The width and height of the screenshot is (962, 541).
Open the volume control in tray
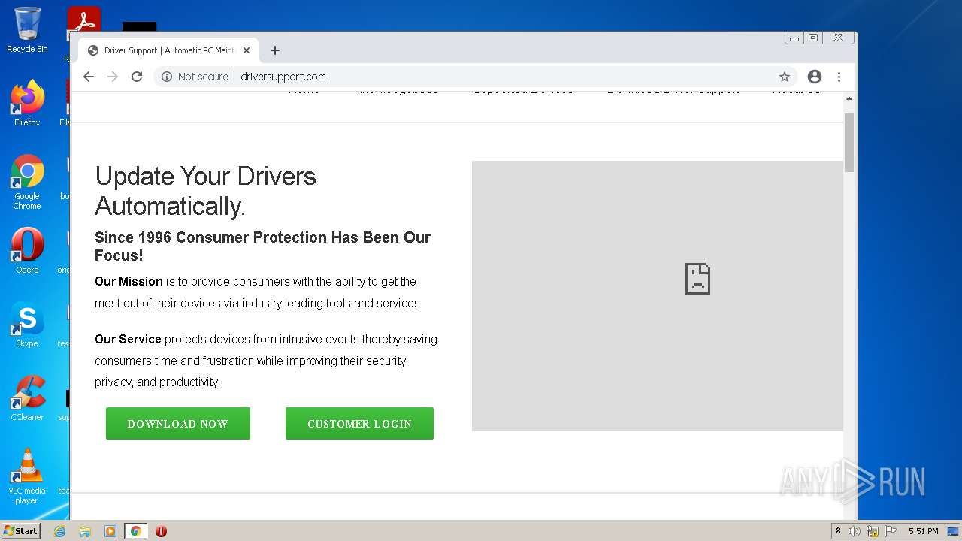pos(855,531)
